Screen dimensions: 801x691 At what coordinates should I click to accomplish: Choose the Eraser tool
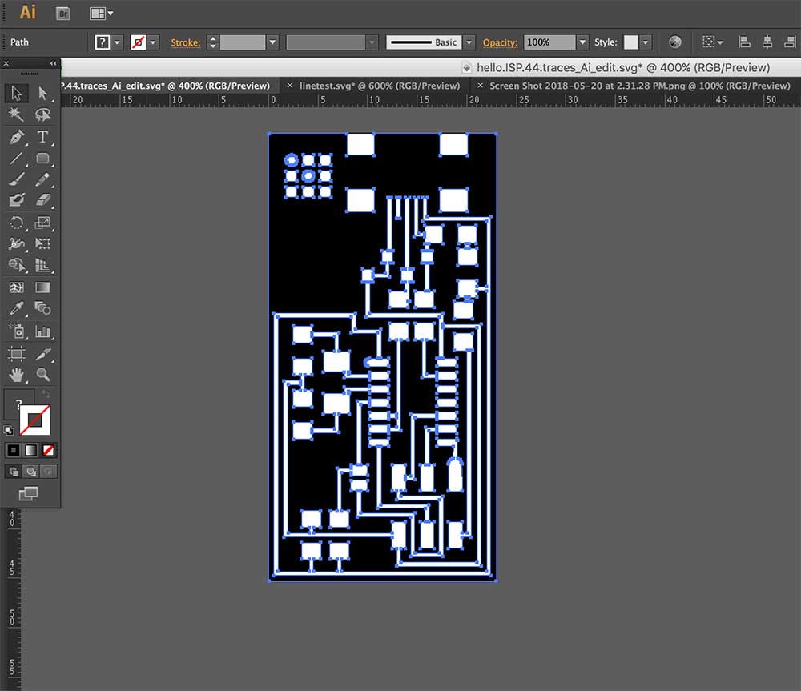43,199
